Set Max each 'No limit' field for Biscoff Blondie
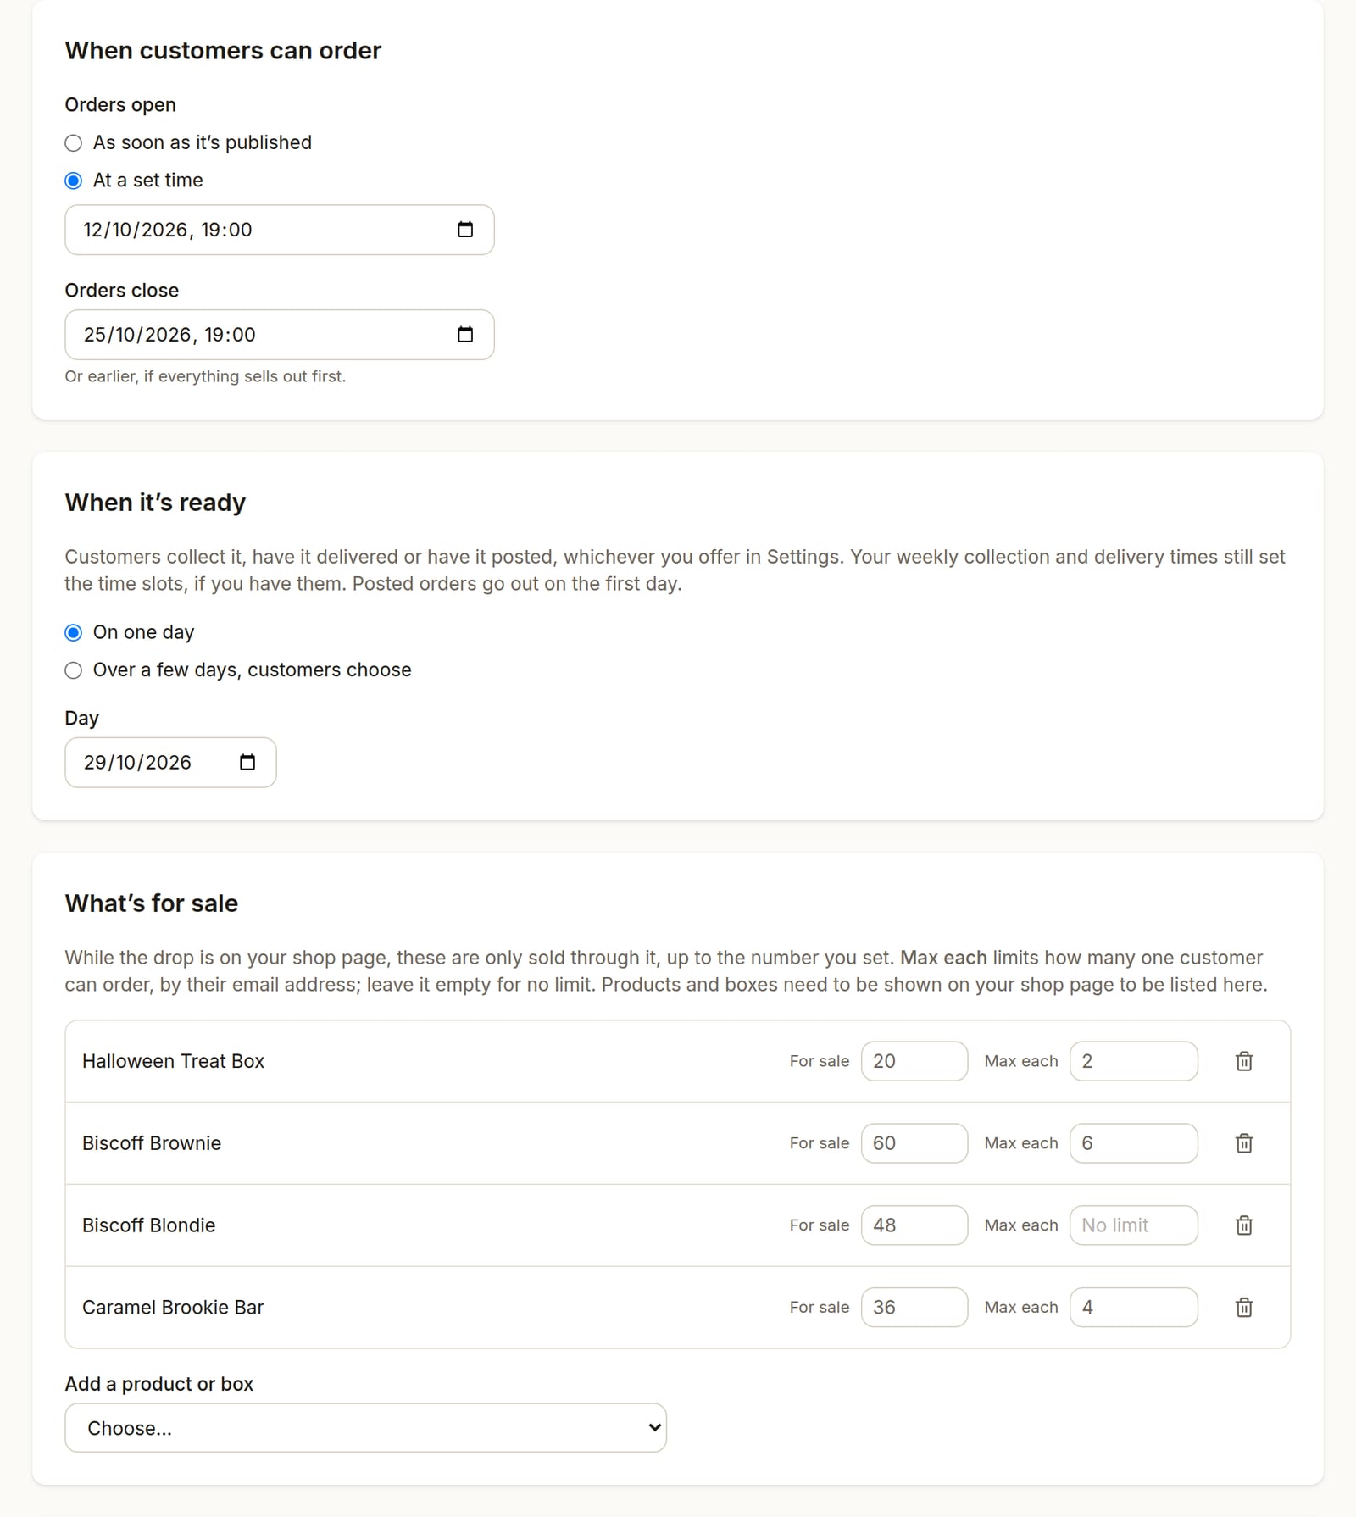 click(1134, 1225)
